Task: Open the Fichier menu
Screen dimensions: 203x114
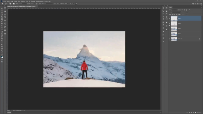Action: pos(4,1)
